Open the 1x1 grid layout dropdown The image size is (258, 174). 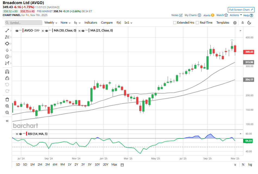(x=128, y=23)
